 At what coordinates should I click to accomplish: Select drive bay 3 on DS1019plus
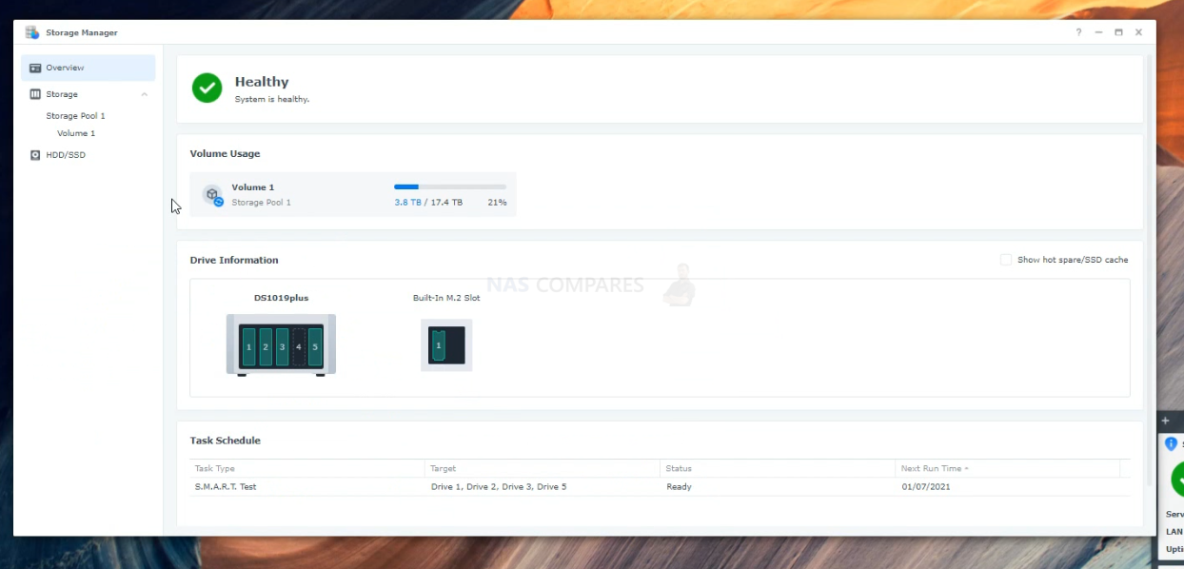click(282, 347)
